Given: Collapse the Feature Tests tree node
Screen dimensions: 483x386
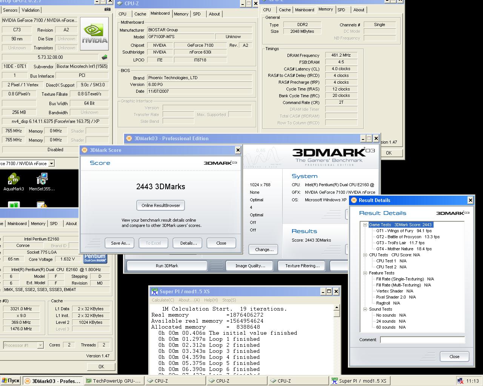Looking at the screenshot, I should 365,273.
